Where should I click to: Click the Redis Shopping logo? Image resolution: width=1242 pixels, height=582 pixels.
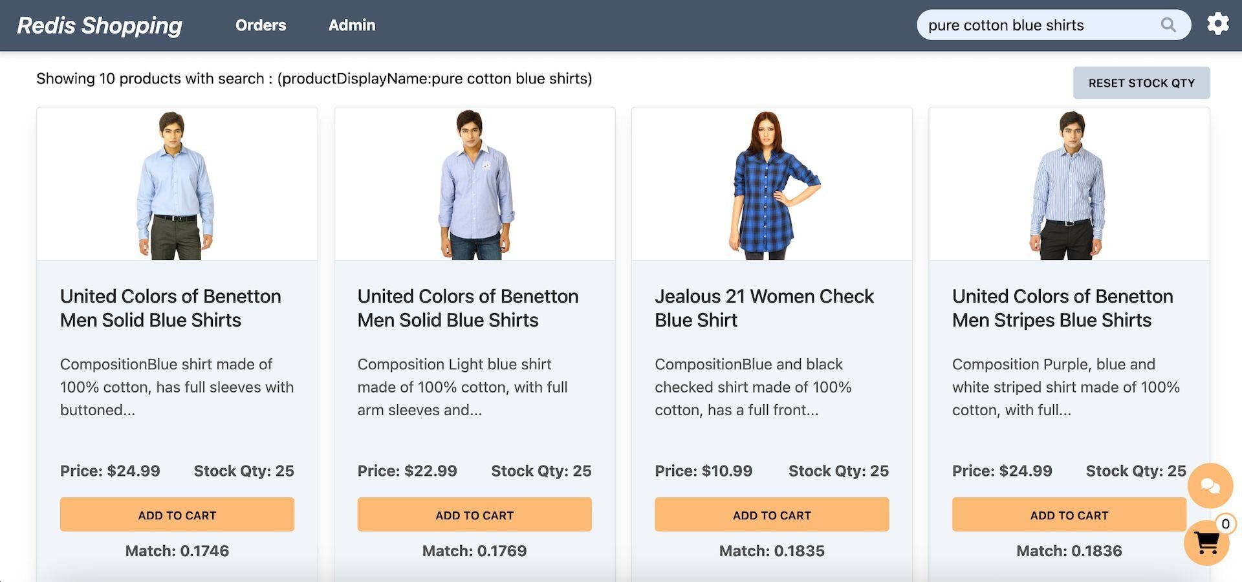[100, 25]
